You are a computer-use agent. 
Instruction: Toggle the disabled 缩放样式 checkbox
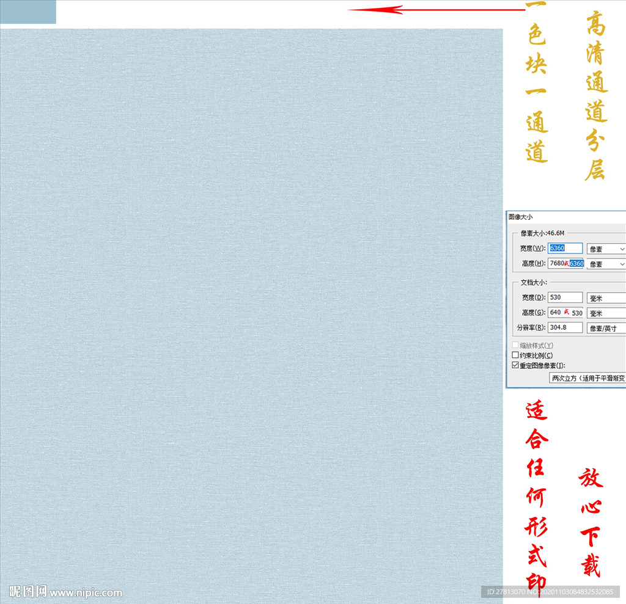tap(515, 345)
